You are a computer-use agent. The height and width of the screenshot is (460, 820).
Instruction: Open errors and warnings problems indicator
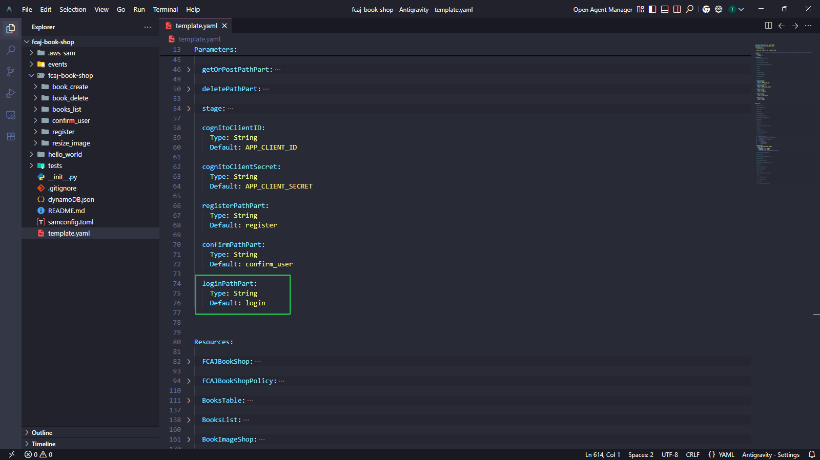38,454
